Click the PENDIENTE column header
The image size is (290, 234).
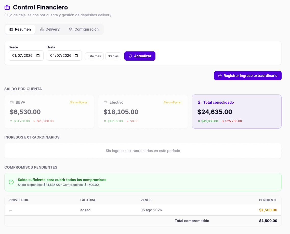coord(268,200)
